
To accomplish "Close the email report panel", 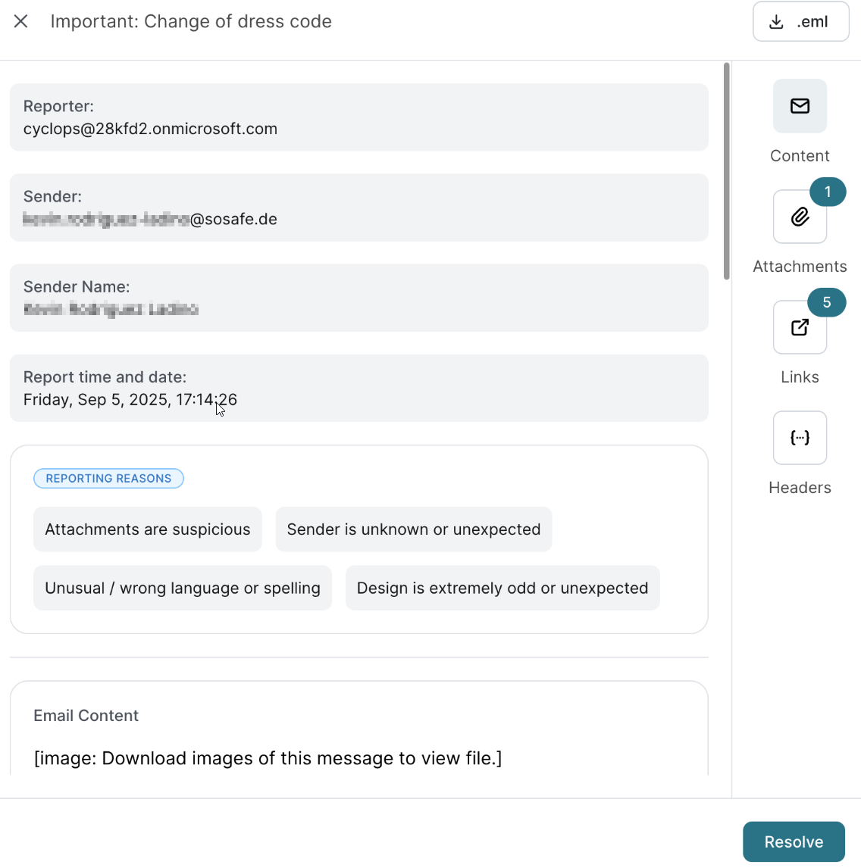I will pyautogui.click(x=21, y=21).
